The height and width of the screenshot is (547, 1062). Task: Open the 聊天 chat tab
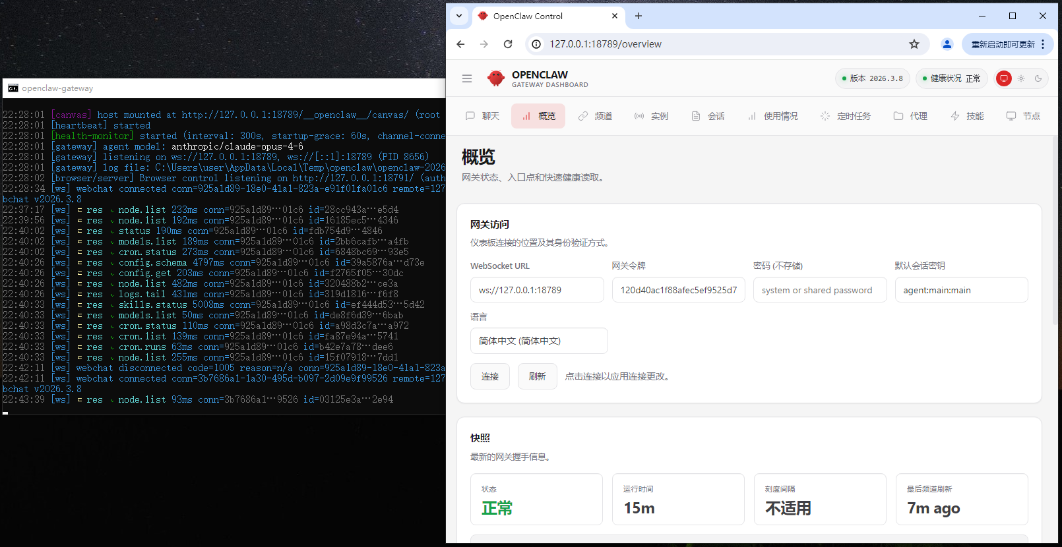pyautogui.click(x=482, y=116)
